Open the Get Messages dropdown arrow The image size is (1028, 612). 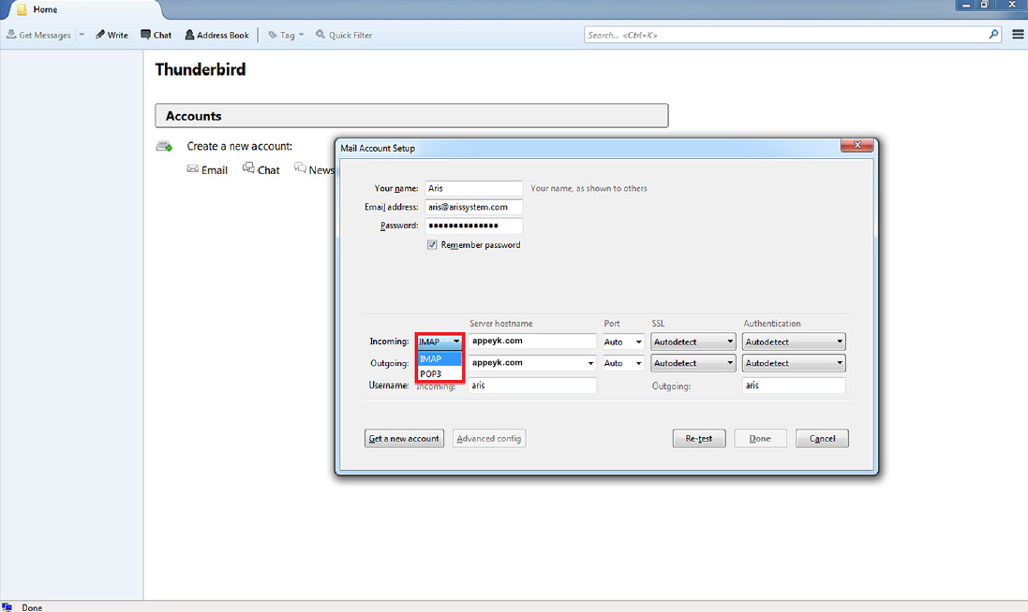(x=82, y=35)
